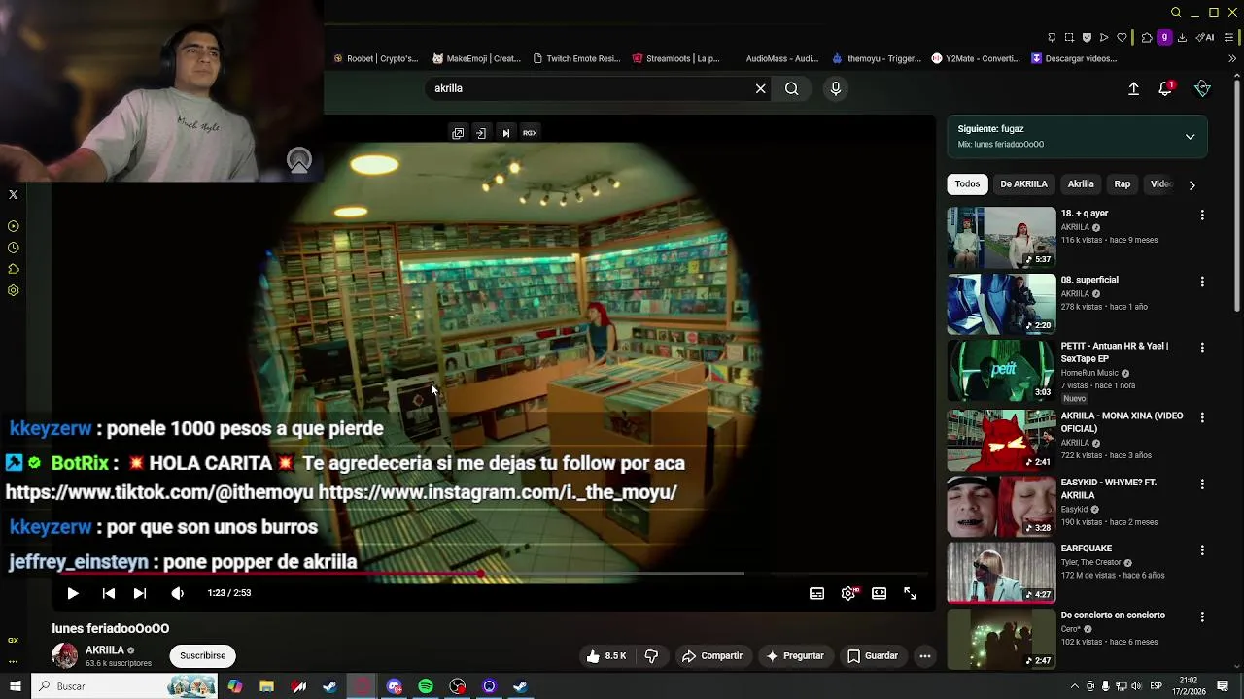Open the AKRIILA - MONA XINA thumbnail

1001,440
